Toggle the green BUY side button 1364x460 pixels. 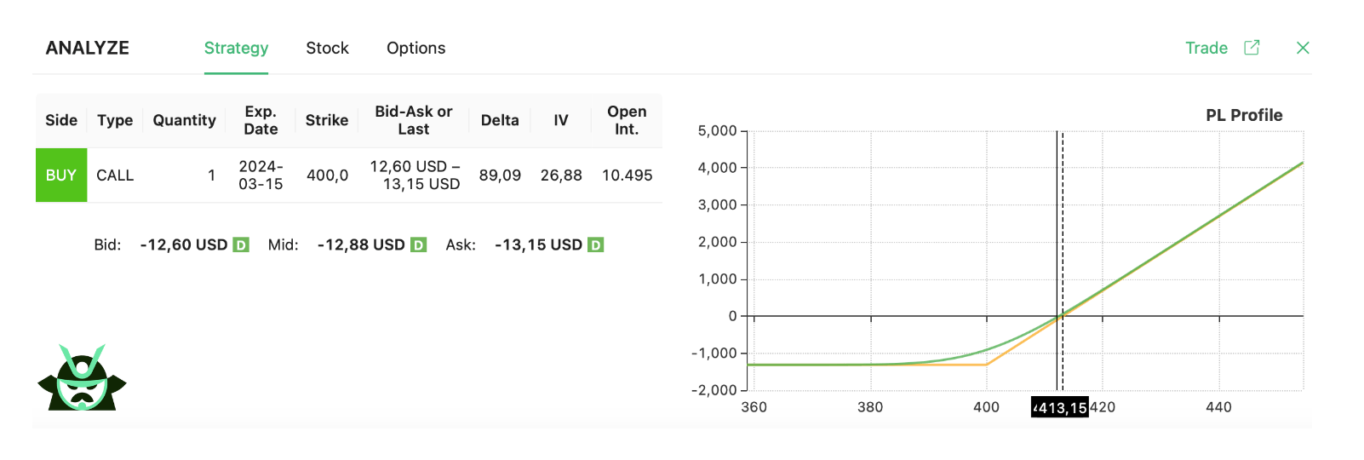tap(61, 175)
